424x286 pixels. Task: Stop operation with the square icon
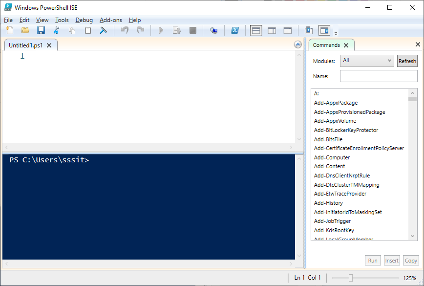pyautogui.click(x=193, y=30)
